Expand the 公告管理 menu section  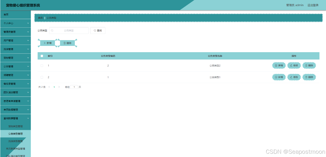[x=15, y=66]
